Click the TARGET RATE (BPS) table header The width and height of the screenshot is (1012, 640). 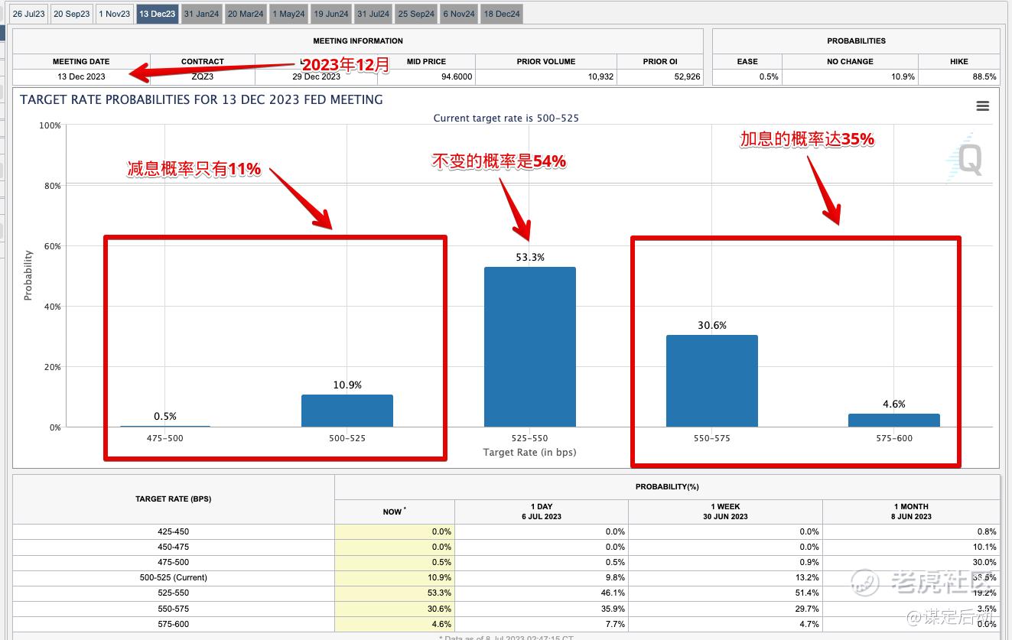tap(174, 499)
